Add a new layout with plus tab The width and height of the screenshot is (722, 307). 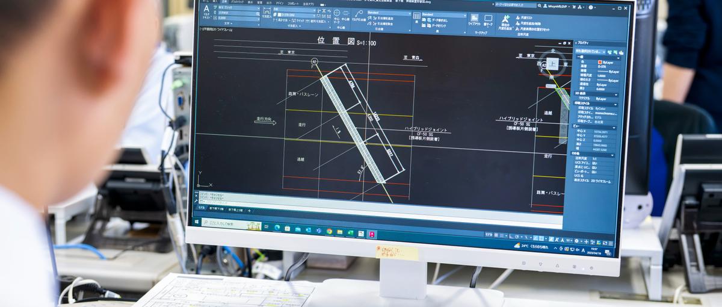(250, 211)
